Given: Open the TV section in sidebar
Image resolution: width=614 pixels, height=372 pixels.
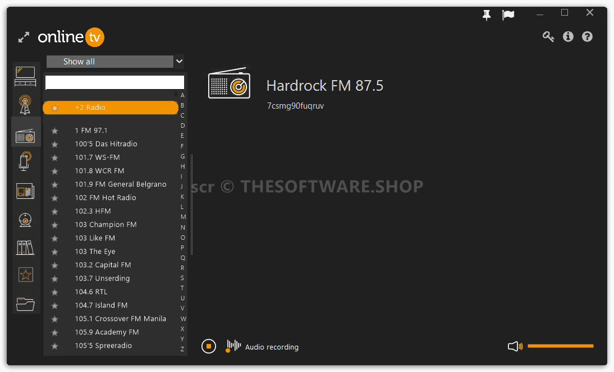Looking at the screenshot, I should (x=25, y=76).
